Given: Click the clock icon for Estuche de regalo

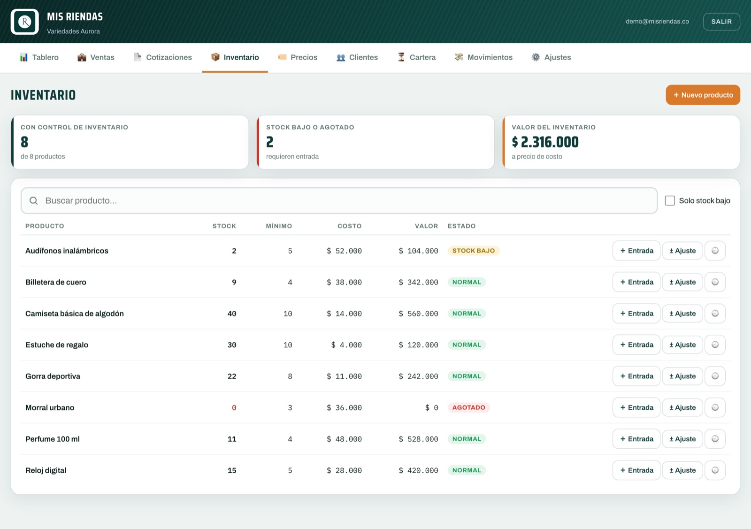Looking at the screenshot, I should [715, 345].
